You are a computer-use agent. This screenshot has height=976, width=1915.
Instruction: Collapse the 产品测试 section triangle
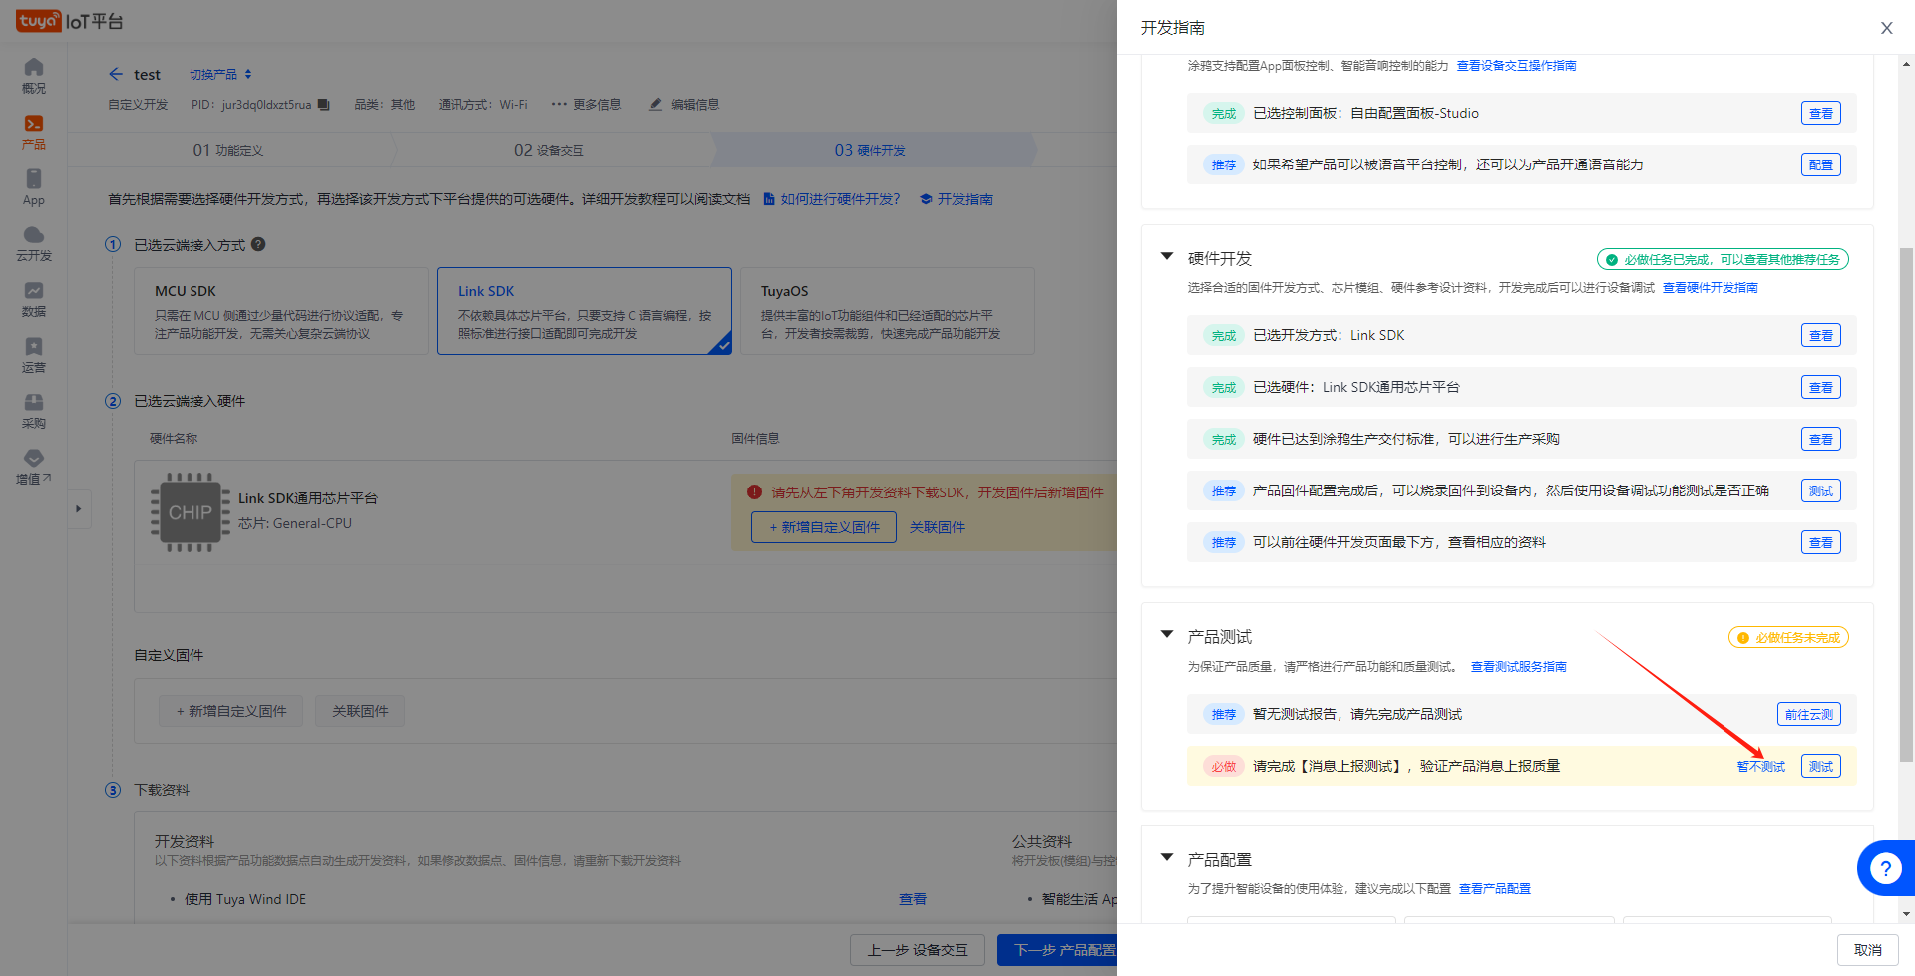1166,634
